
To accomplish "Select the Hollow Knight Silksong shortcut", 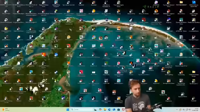I will pos(194,12).
